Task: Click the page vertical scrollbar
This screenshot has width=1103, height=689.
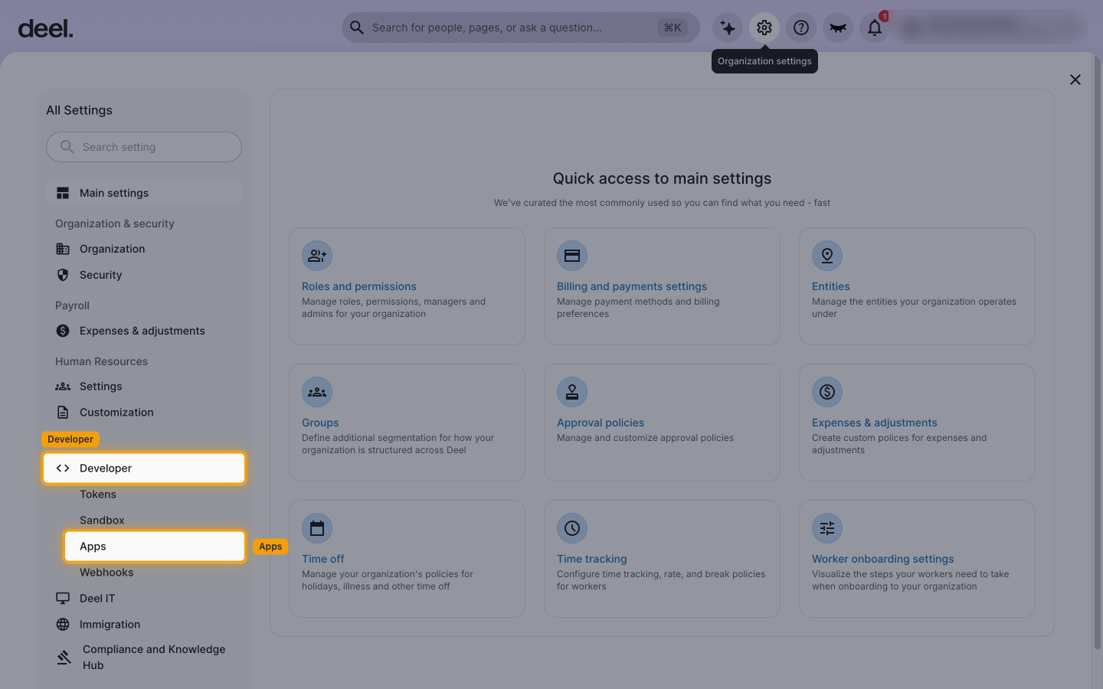Action: 1098,352
